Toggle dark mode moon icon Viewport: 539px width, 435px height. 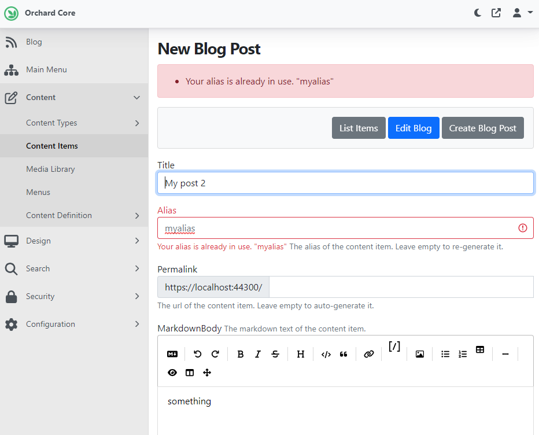(478, 13)
